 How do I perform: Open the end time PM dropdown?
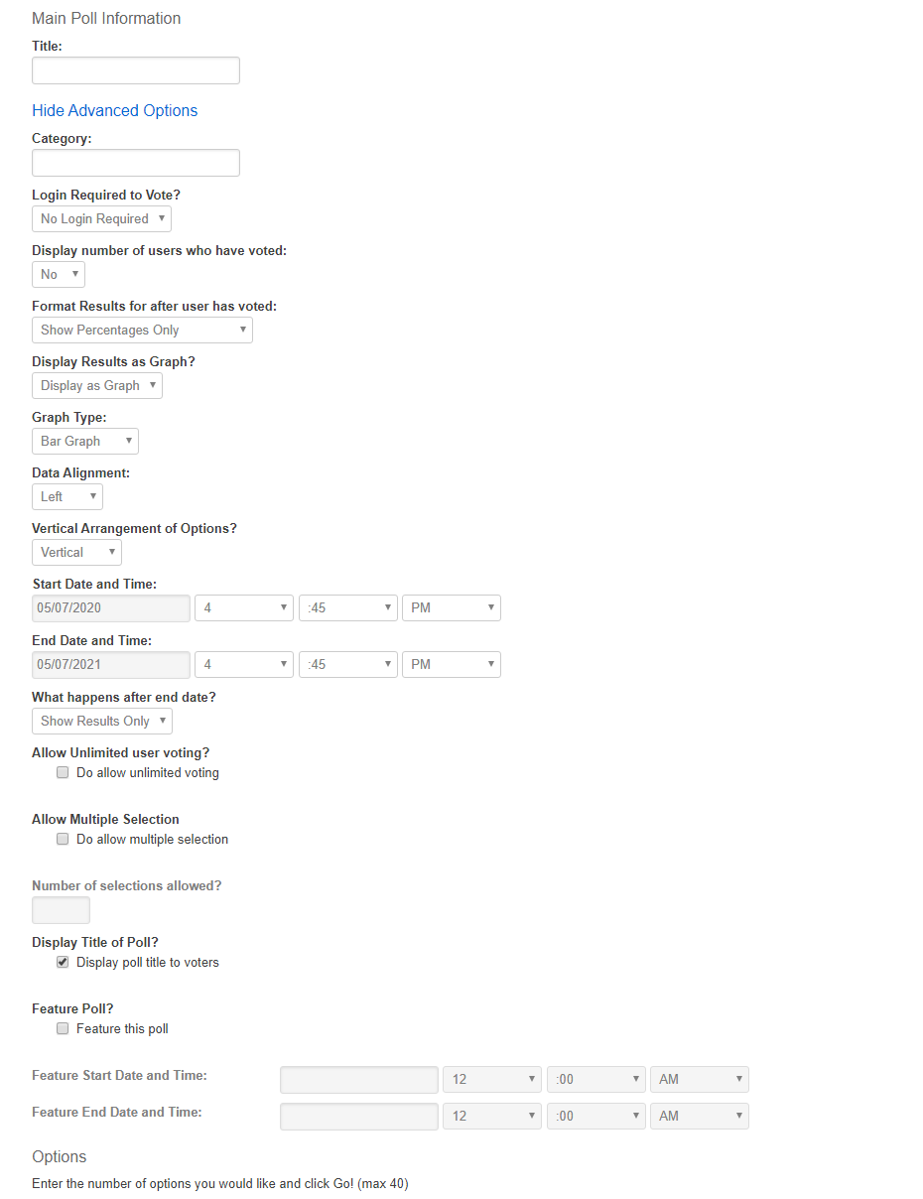(451, 664)
